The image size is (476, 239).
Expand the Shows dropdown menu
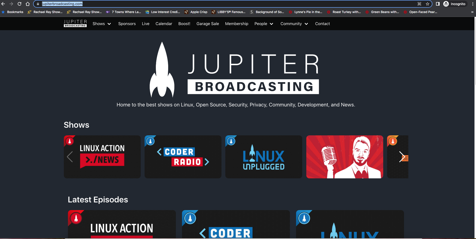(x=102, y=24)
